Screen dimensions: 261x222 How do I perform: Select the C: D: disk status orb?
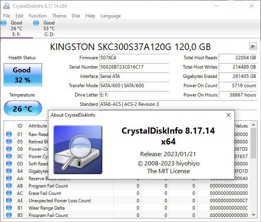pyautogui.click(x=36, y=23)
